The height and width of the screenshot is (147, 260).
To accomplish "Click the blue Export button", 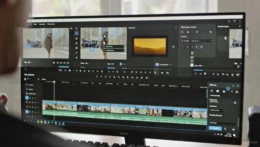I will point(215,129).
